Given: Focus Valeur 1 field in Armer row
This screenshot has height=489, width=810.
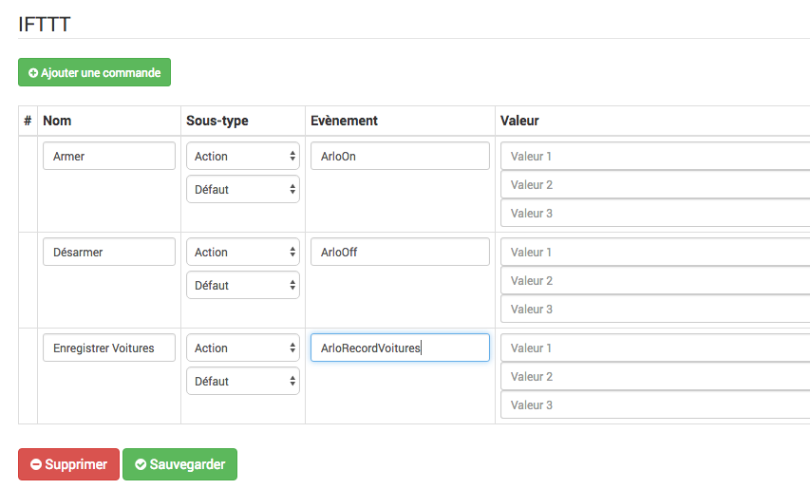Looking at the screenshot, I should pos(655,156).
